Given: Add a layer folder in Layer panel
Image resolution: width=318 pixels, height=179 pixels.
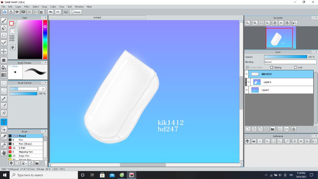Looking at the screenshot, I should 273,129.
